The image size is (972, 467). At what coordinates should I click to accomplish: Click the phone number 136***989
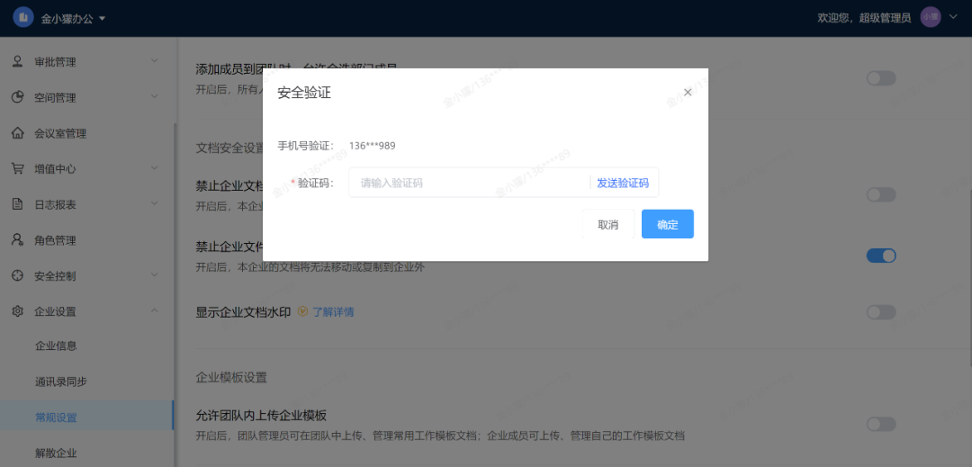[372, 146]
